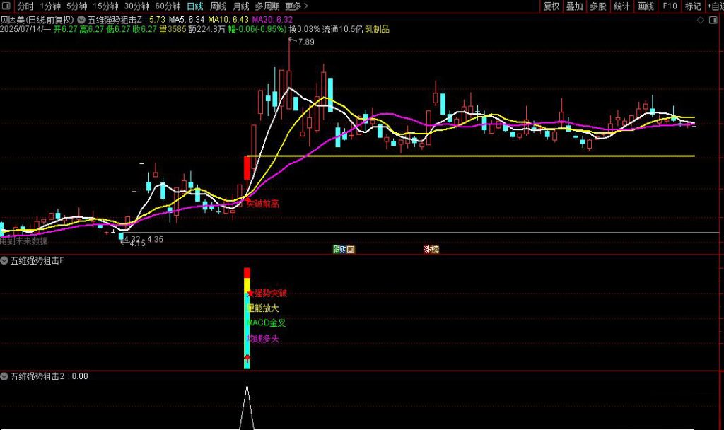Image resolution: width=724 pixels, height=430 pixels.
Task: Click the 叠加 overlay button
Action: [x=574, y=6]
